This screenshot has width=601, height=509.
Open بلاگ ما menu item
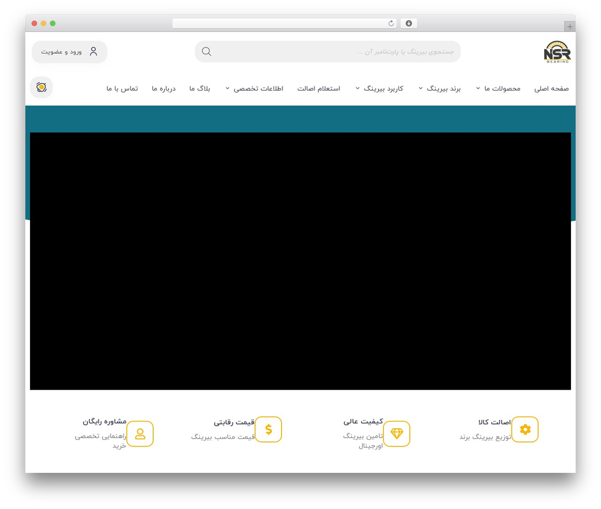pos(200,88)
